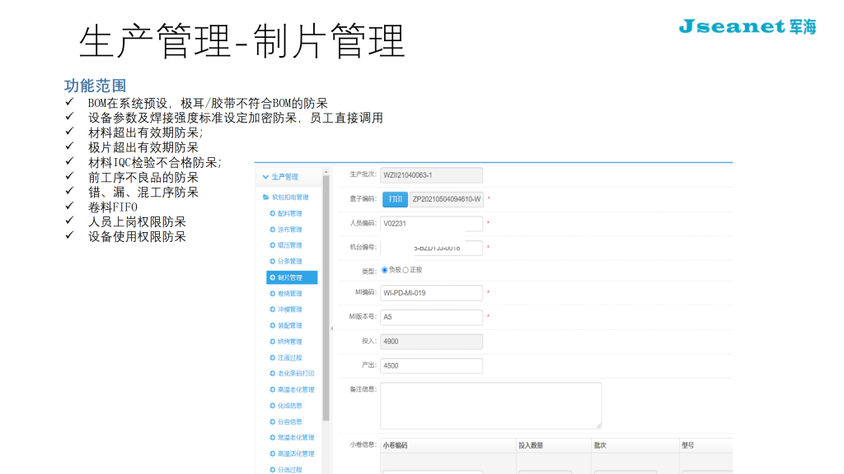Open the 装配管理 menu item

[290, 326]
